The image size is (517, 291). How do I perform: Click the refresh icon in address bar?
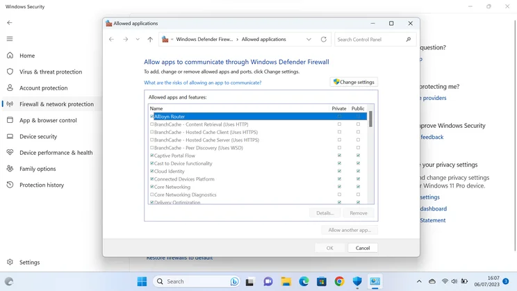coord(323,40)
